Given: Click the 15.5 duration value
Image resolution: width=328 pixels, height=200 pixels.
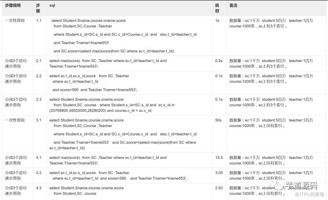Looking at the screenshot, I should point(219,158).
